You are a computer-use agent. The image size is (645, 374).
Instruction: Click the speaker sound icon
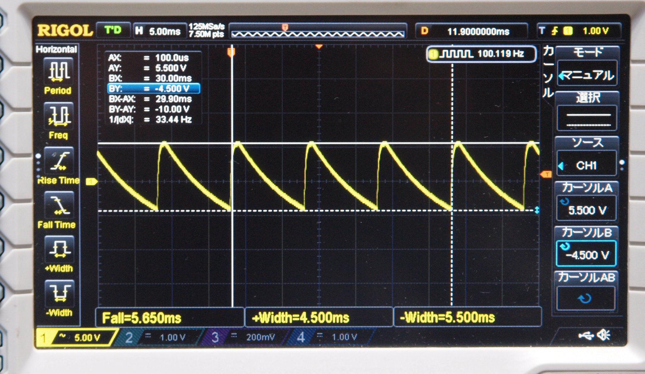click(604, 335)
